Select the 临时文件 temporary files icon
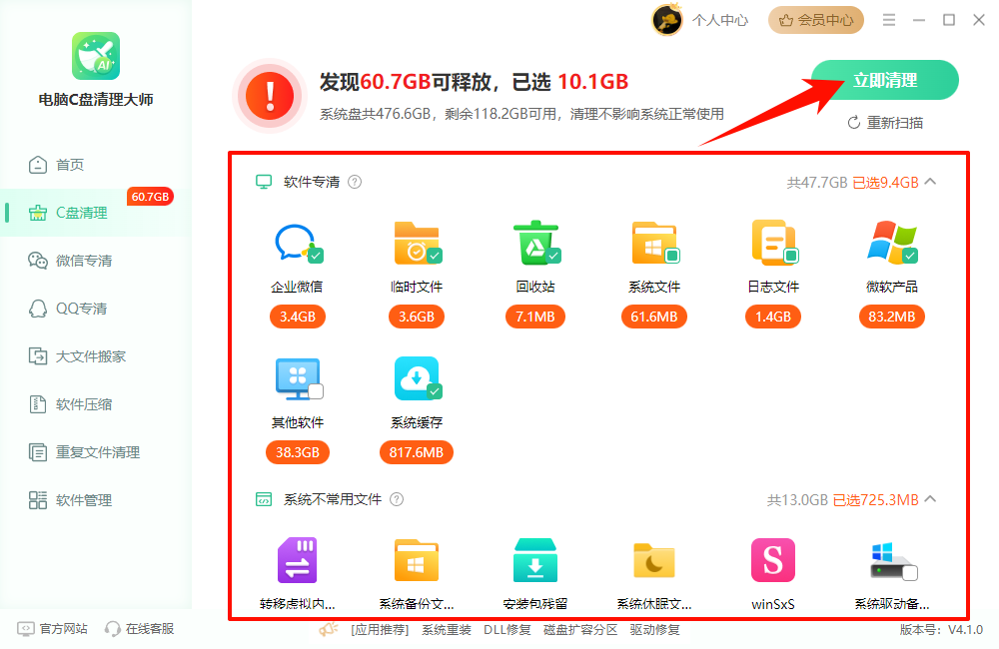Viewport: 999px width, 649px height. coord(417,243)
